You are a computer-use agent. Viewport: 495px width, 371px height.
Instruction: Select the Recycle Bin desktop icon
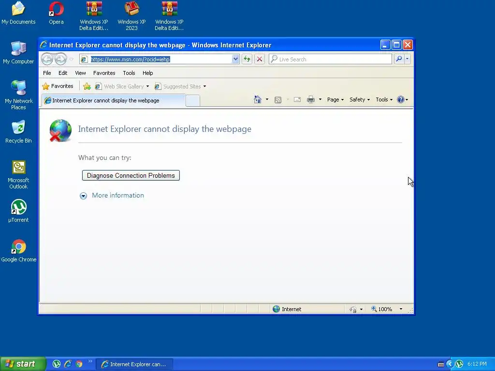coord(18,132)
